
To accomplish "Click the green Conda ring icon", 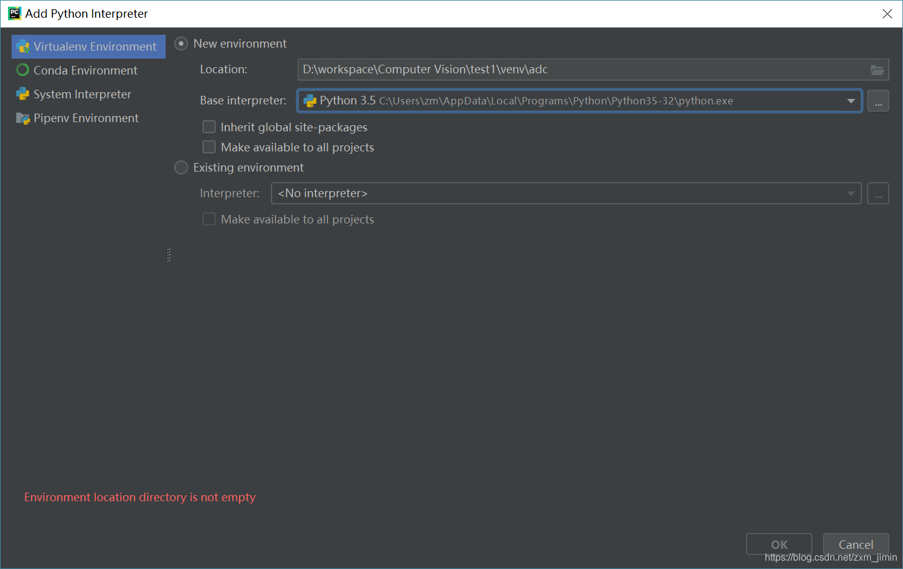I will (x=23, y=70).
